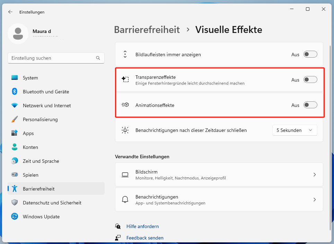334x244 pixels.
Task: Click Maura d's profile picture
Action: pos(18,34)
